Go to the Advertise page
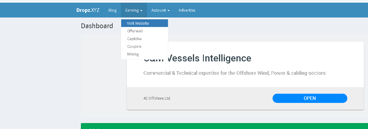Viewport: 368px width, 129px height. click(x=187, y=10)
